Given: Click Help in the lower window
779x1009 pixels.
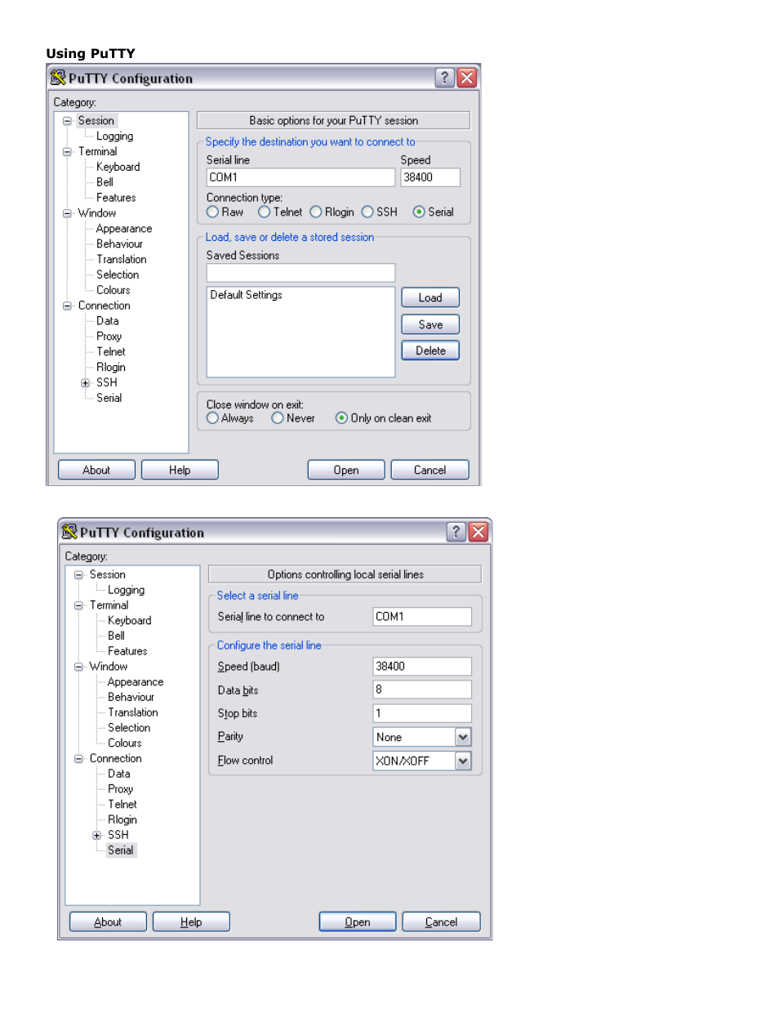Looking at the screenshot, I should tap(191, 922).
